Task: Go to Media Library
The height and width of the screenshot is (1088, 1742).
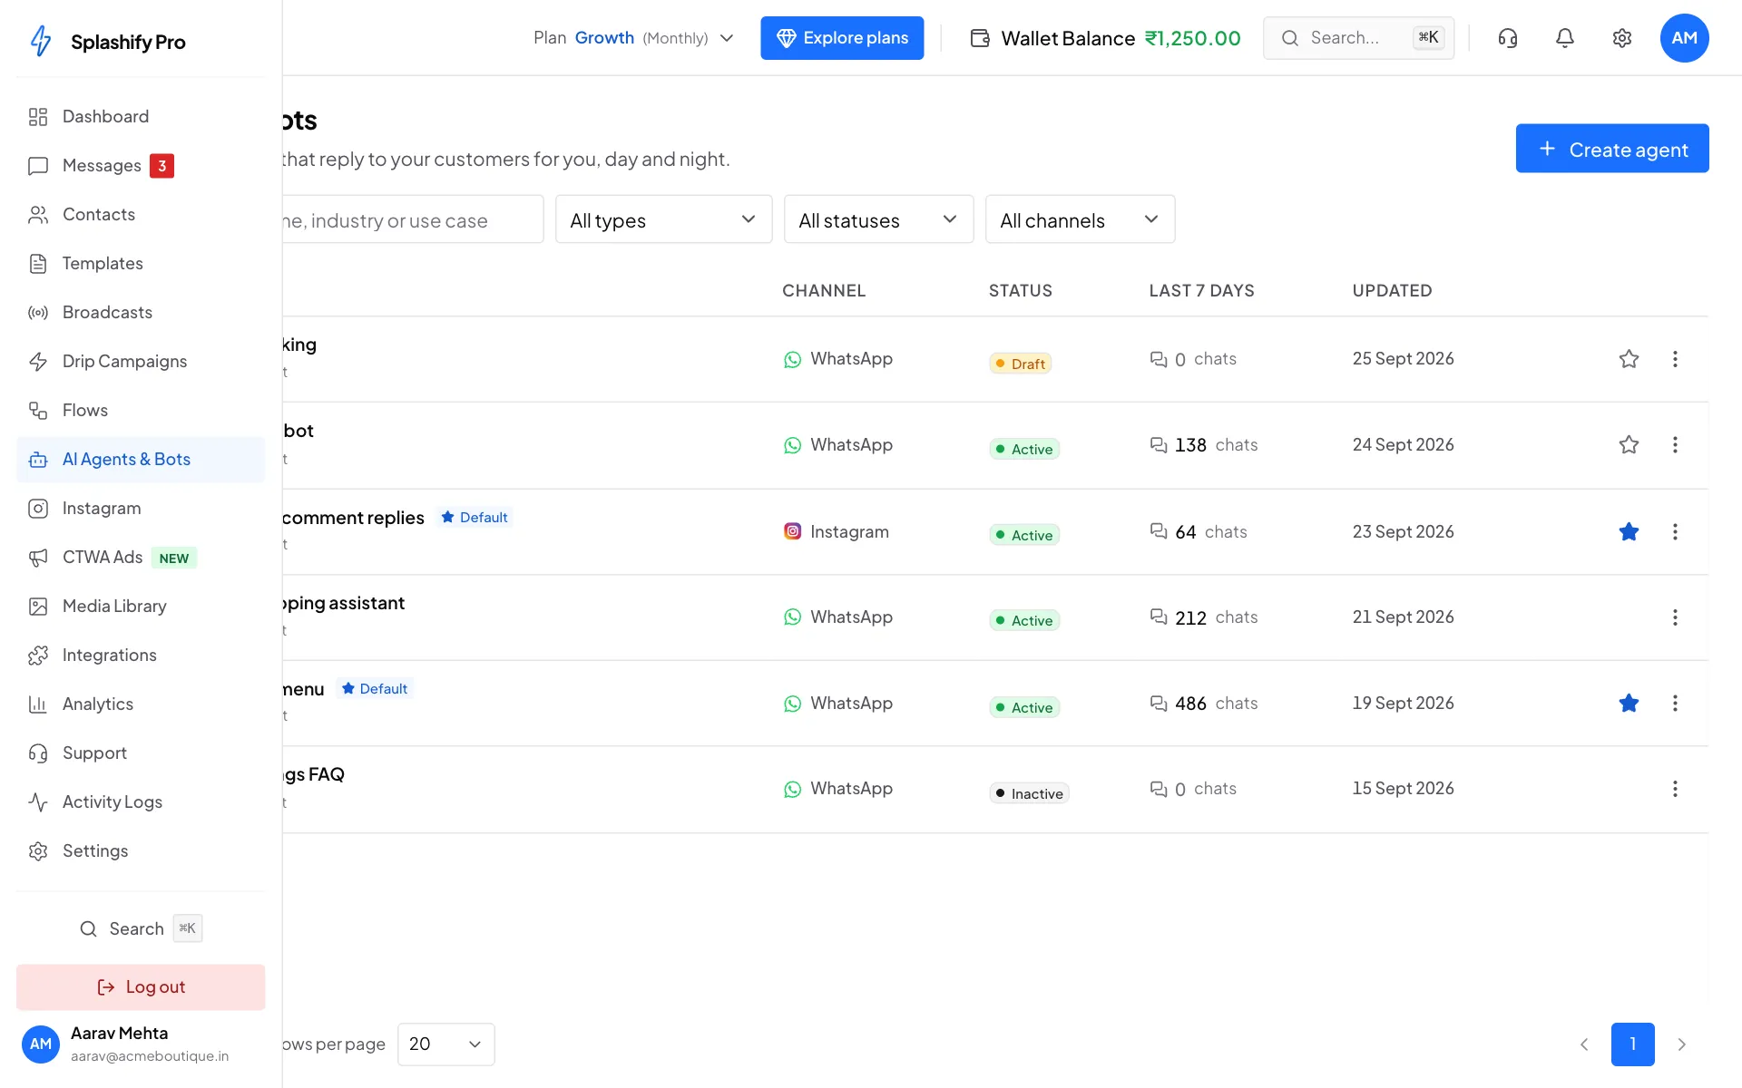Action: tap(141, 607)
